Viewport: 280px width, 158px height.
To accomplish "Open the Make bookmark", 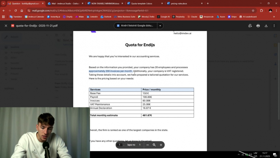I will point(79,17).
